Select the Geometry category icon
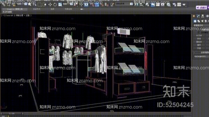This screenshot has width=209, height=117. (195, 21)
